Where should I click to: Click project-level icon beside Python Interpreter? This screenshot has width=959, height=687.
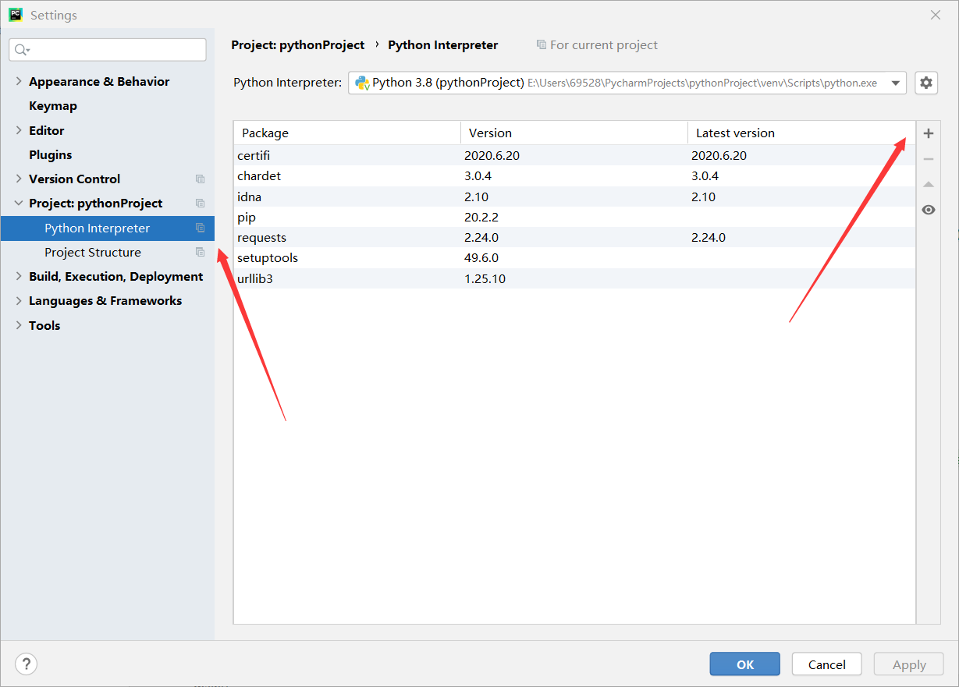pos(200,228)
